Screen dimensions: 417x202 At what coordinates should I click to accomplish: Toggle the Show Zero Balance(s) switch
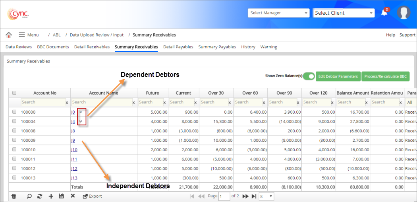[x=309, y=76]
